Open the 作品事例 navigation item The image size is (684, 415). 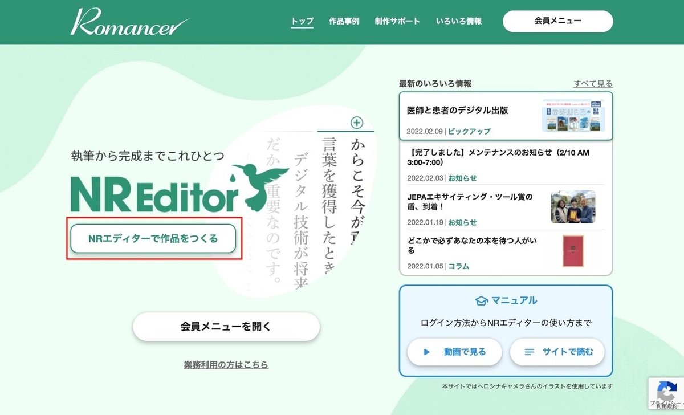(344, 21)
